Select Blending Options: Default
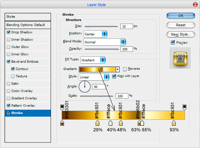The height and width of the screenshot is (148, 200). point(28,25)
